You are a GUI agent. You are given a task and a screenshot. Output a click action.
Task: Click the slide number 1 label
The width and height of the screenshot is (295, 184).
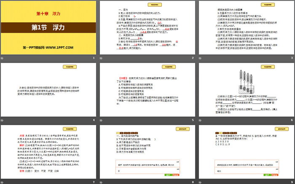tap(94, 58)
